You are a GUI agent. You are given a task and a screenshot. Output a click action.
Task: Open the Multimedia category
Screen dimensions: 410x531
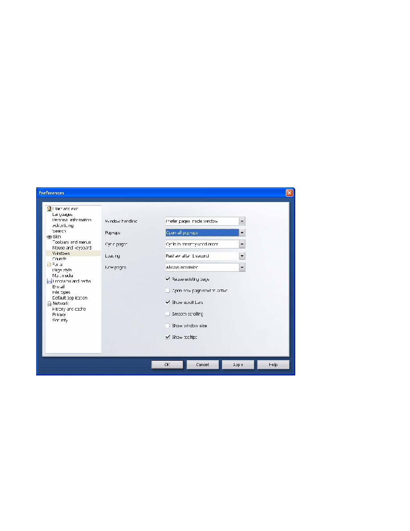click(63, 275)
